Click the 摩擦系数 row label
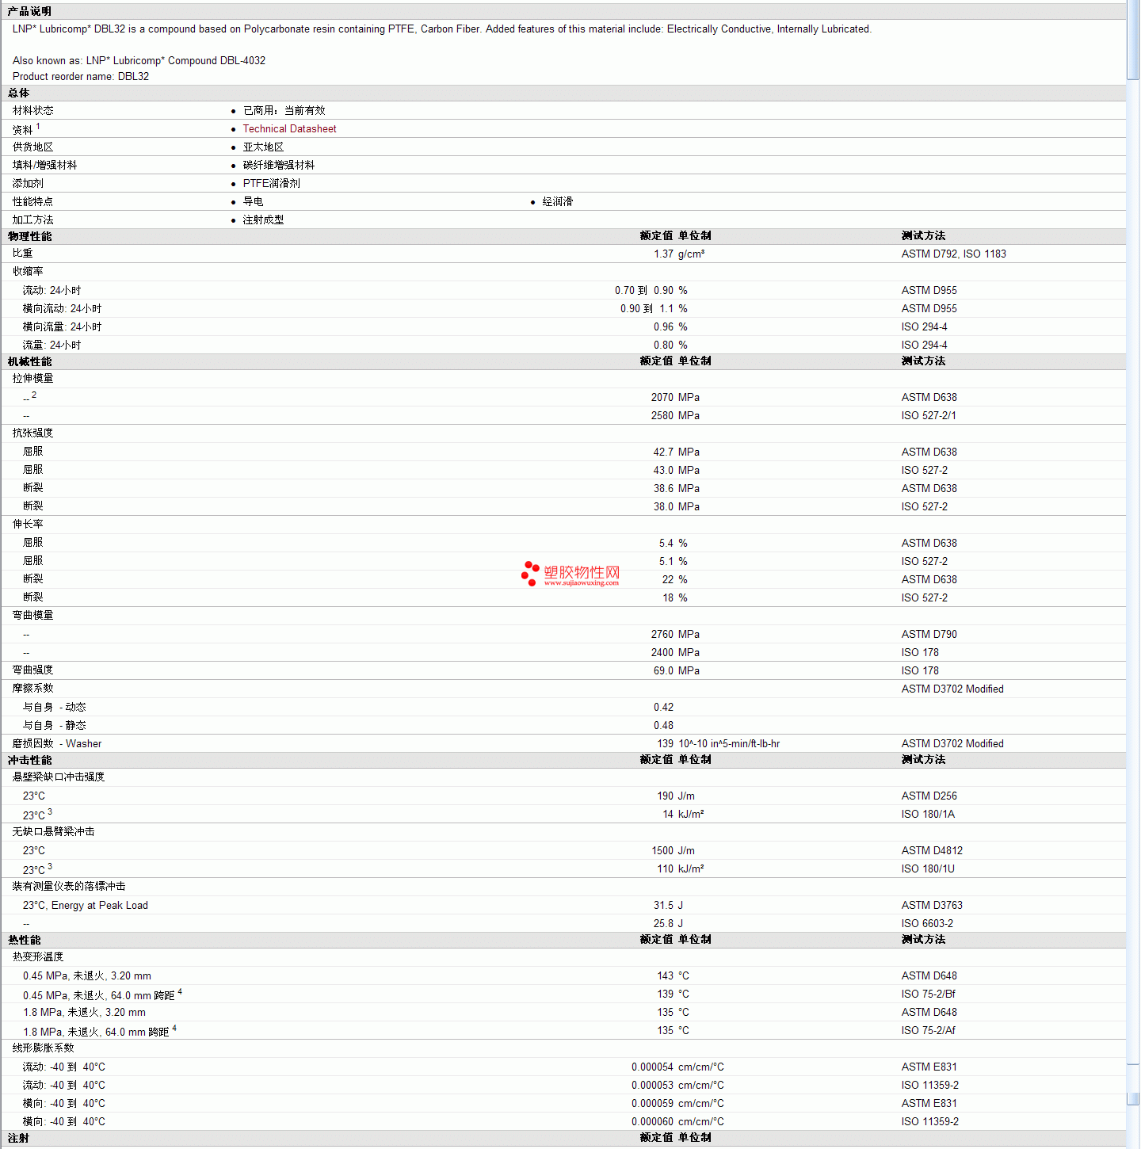Image resolution: width=1141 pixels, height=1149 pixels. click(32, 688)
